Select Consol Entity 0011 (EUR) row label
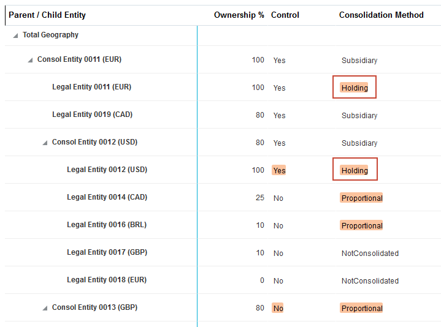Screen dimensions: 441x327 click(x=79, y=59)
